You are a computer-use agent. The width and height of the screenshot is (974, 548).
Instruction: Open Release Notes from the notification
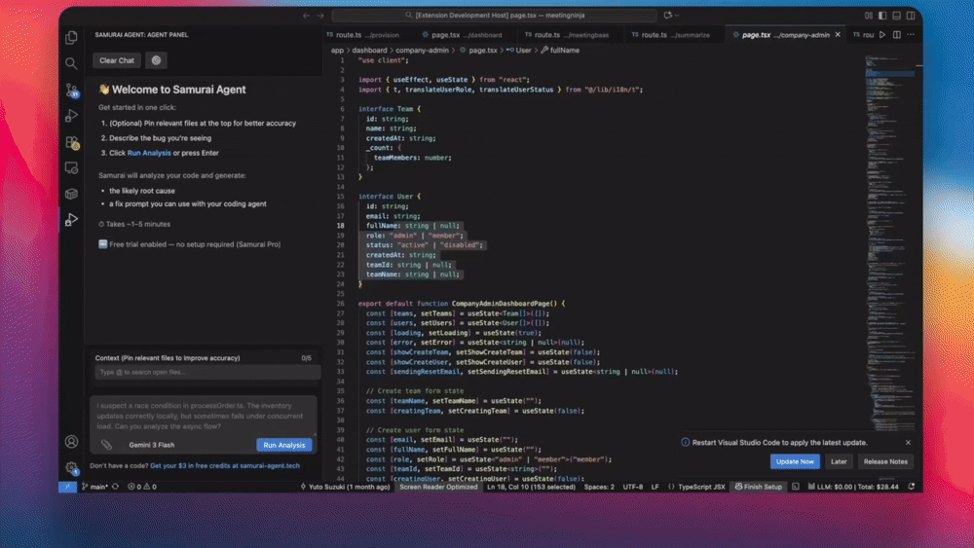coord(885,461)
